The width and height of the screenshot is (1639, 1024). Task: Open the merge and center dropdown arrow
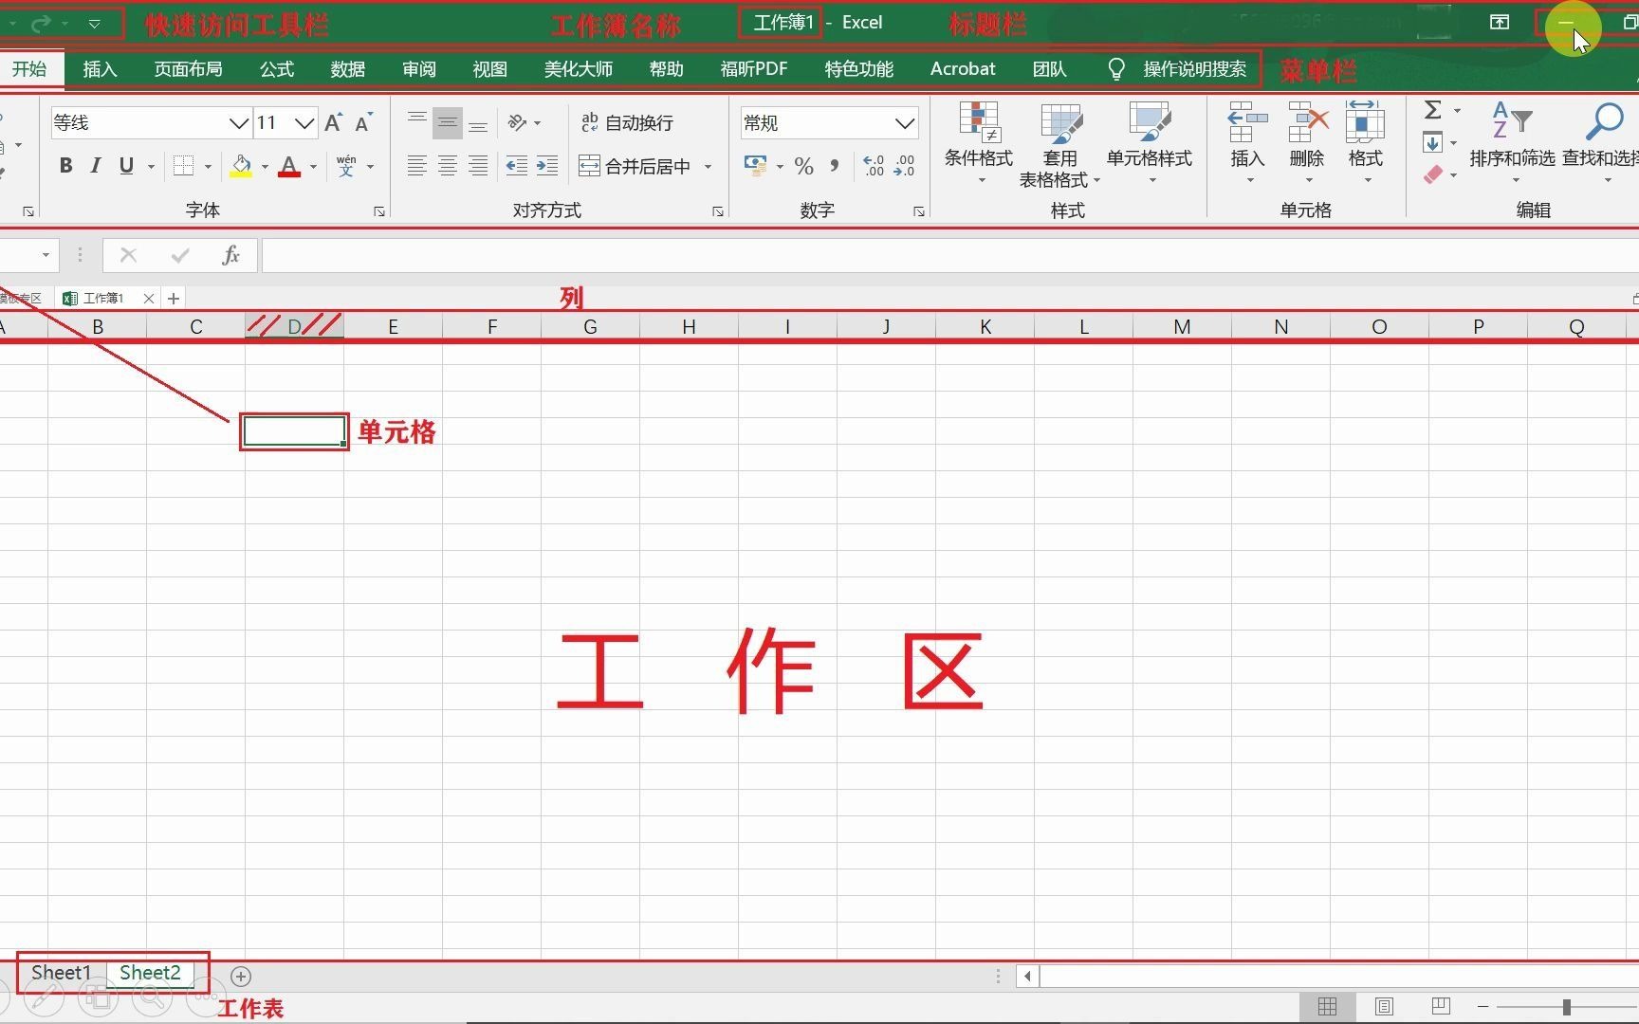coord(708,167)
